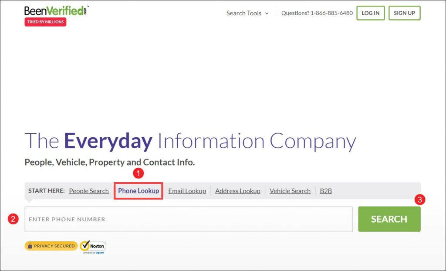Click the Everyday Information Company heading
The image size is (446, 271).
pyautogui.click(x=190, y=142)
